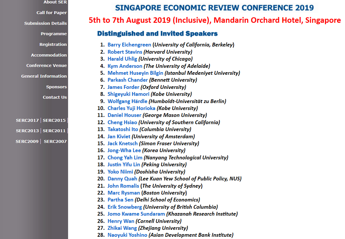Navigate to Call for Paper
This screenshot has width=345, height=239.
[51, 13]
